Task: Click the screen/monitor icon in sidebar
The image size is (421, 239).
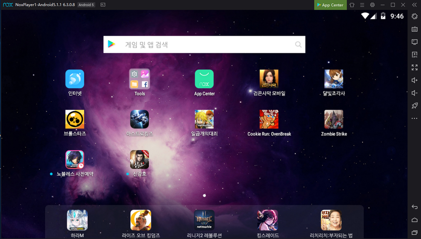Action: (414, 42)
